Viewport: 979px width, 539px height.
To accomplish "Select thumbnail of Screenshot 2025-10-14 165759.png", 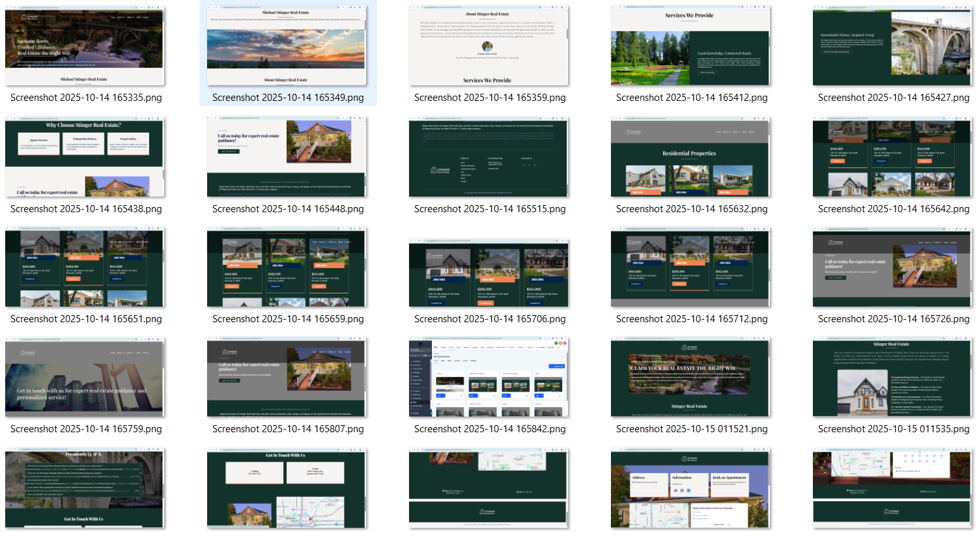I will 85,377.
